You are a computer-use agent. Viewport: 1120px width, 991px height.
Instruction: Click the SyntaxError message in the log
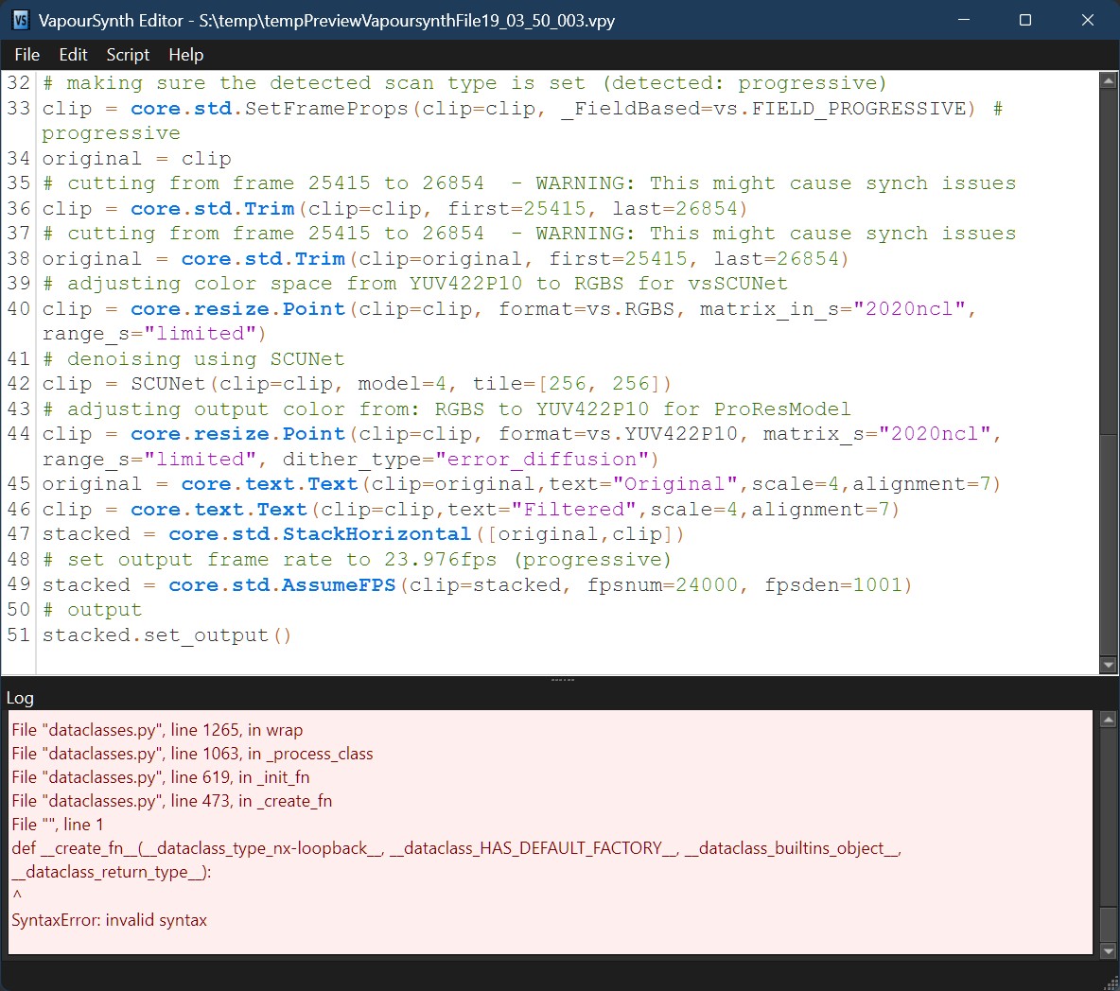pos(109,920)
